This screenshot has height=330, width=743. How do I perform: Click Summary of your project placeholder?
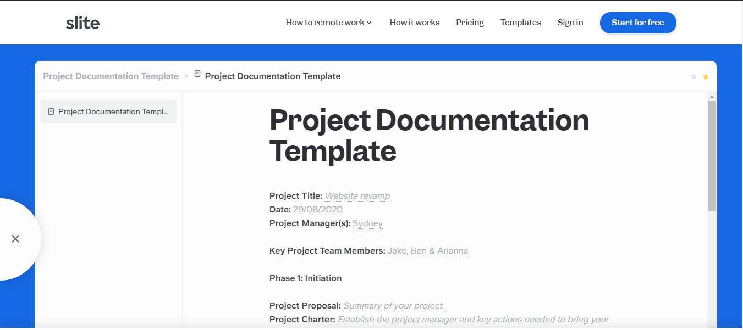(x=394, y=306)
